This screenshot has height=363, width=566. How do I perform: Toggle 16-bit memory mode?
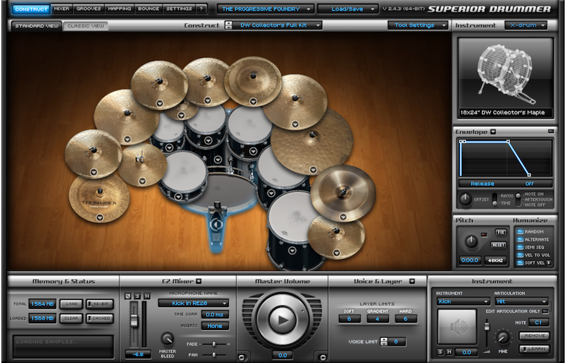100,304
